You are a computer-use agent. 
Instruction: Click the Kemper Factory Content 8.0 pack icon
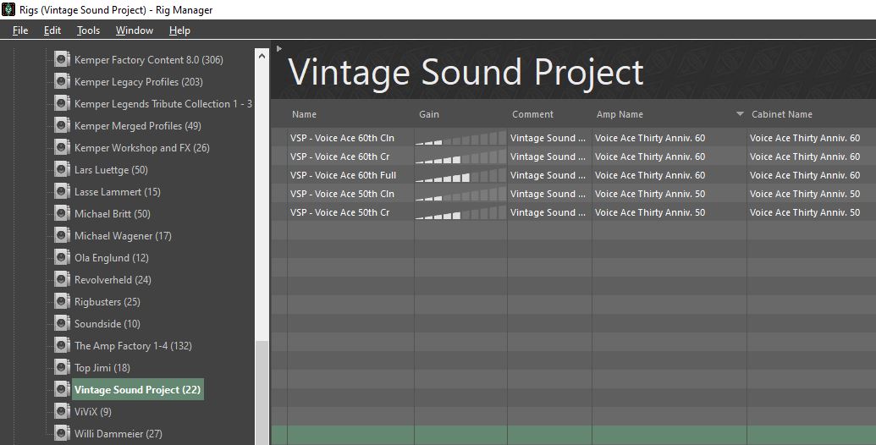(x=62, y=59)
